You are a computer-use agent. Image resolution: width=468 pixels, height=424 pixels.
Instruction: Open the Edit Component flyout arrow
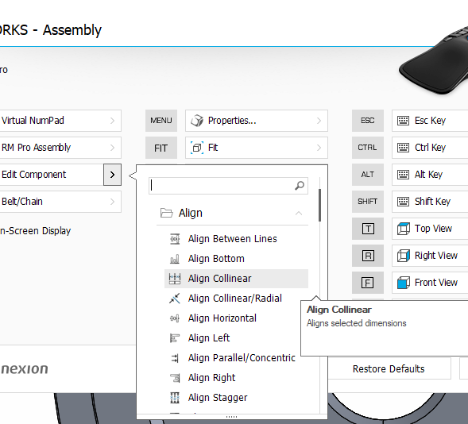click(x=112, y=175)
